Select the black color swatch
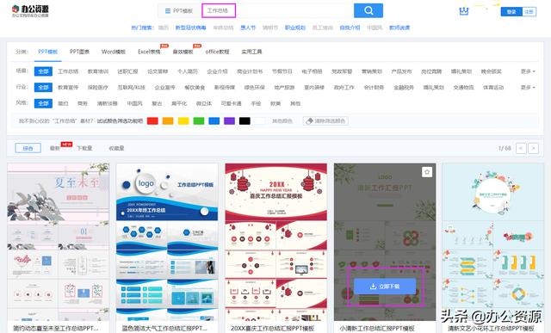This screenshot has height=333, width=551. pyautogui.click(x=245, y=120)
